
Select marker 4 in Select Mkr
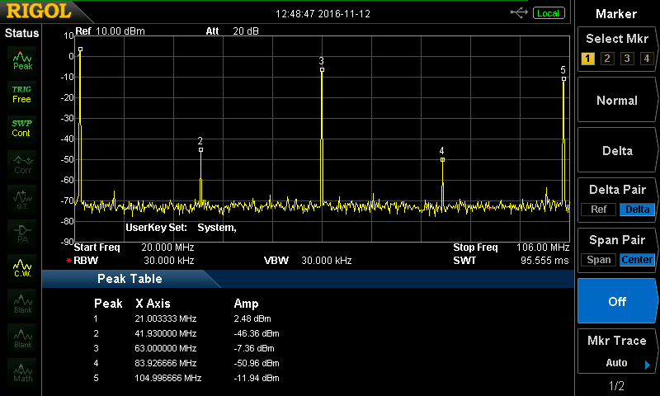pos(647,59)
